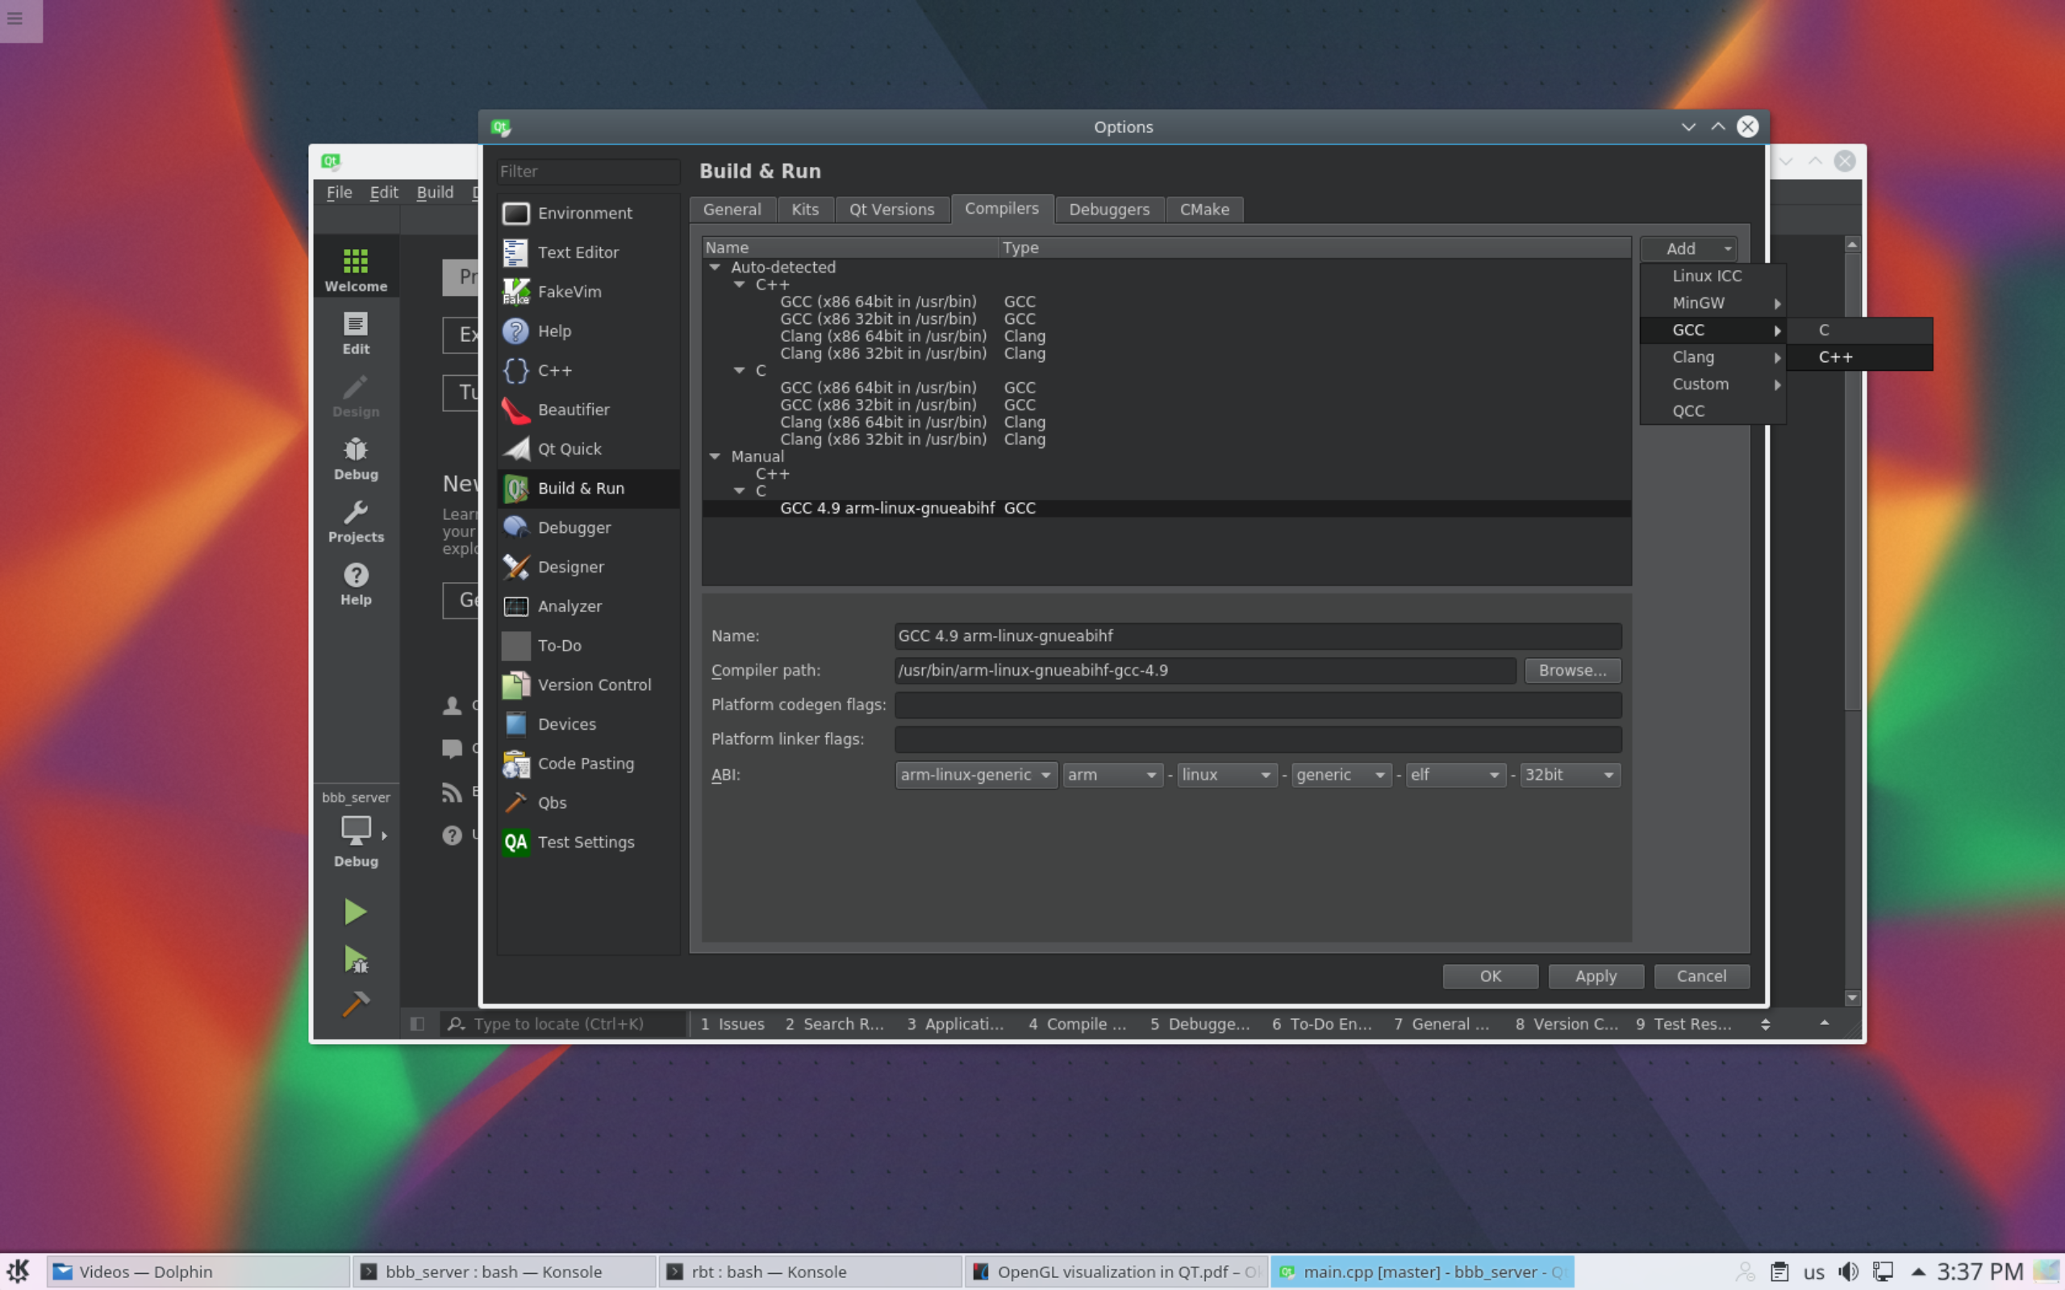Click the Compiler path input field
This screenshot has height=1290, width=2065.
pyautogui.click(x=1204, y=670)
